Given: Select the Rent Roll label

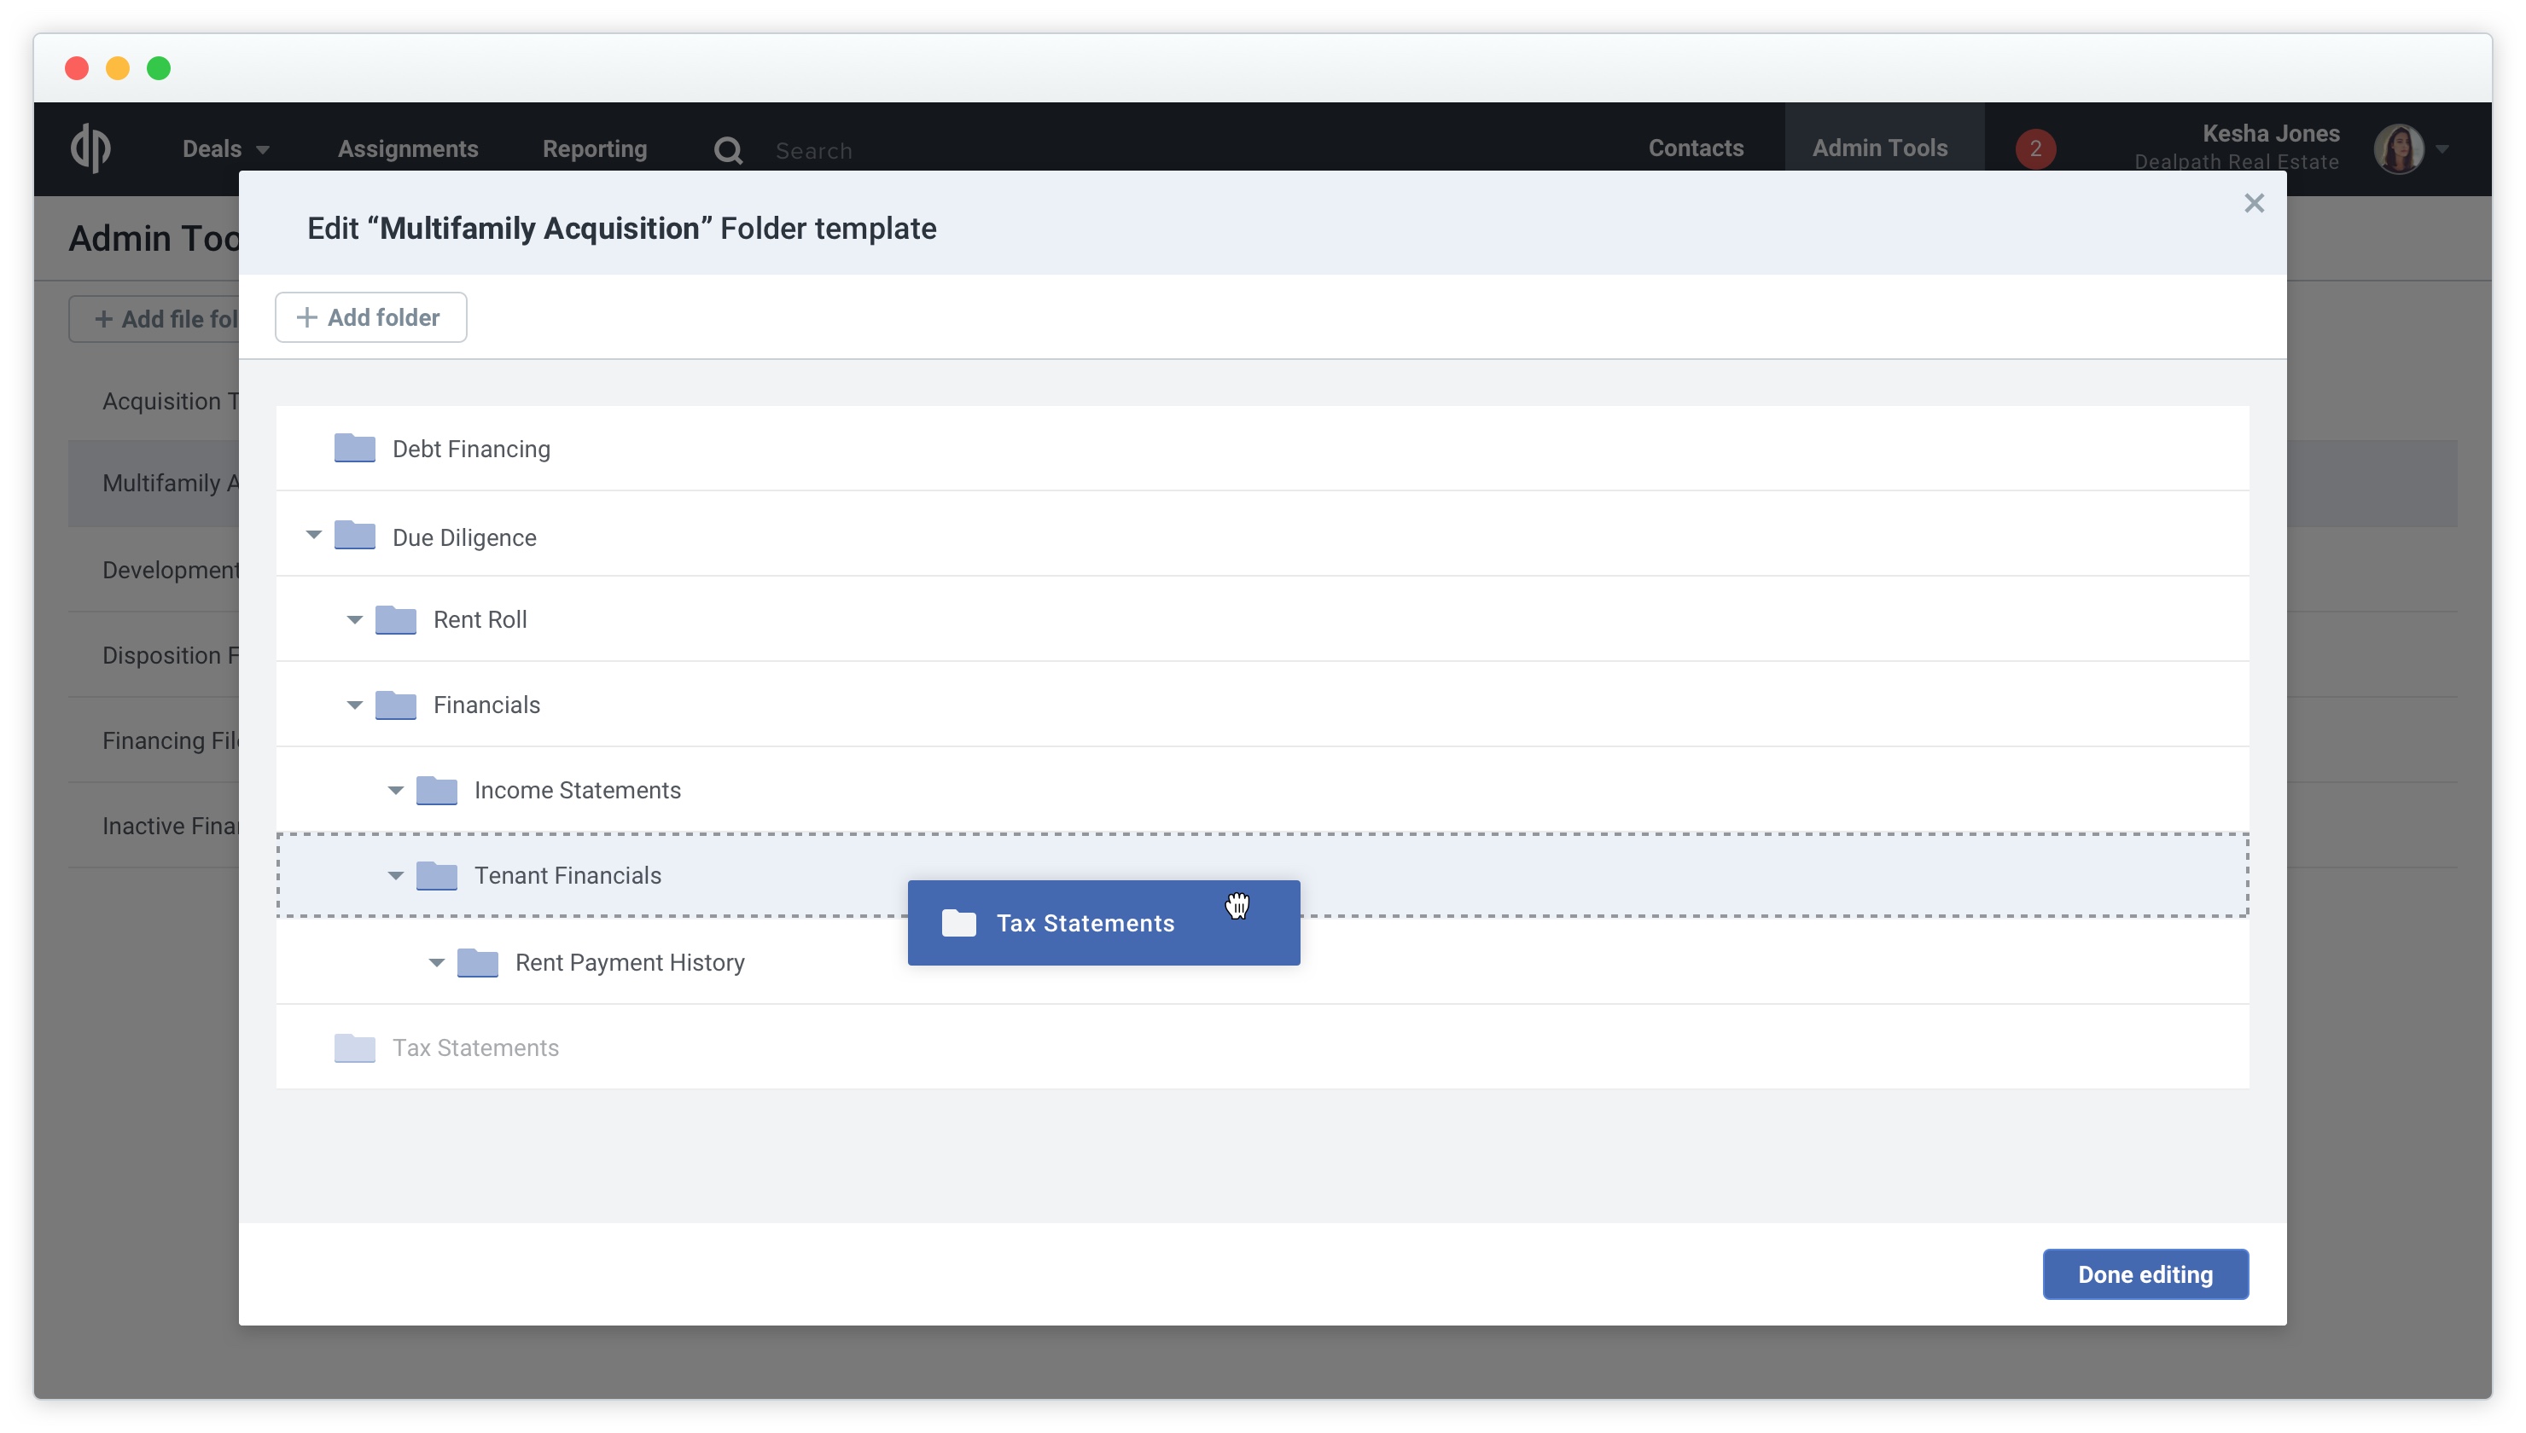Looking at the screenshot, I should coord(480,619).
